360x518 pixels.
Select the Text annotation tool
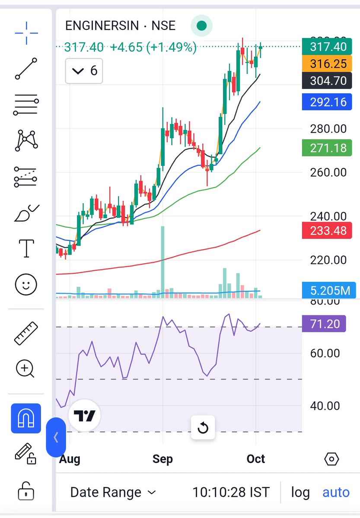[26, 248]
